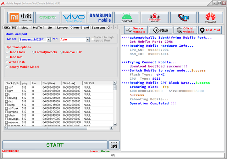Switch to the QiKu(360) tab
The image size is (227, 159).
coord(11,28)
